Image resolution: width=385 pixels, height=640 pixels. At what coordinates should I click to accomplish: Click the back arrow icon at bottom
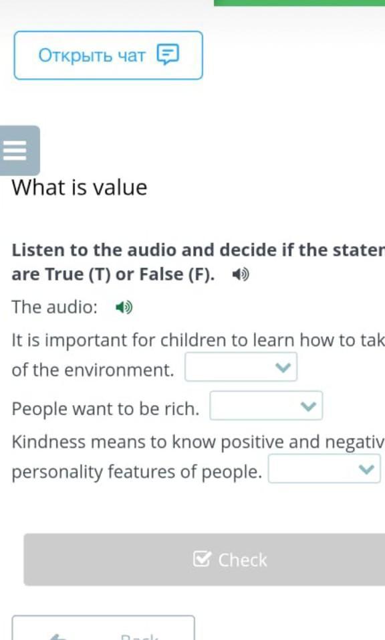click(57, 637)
